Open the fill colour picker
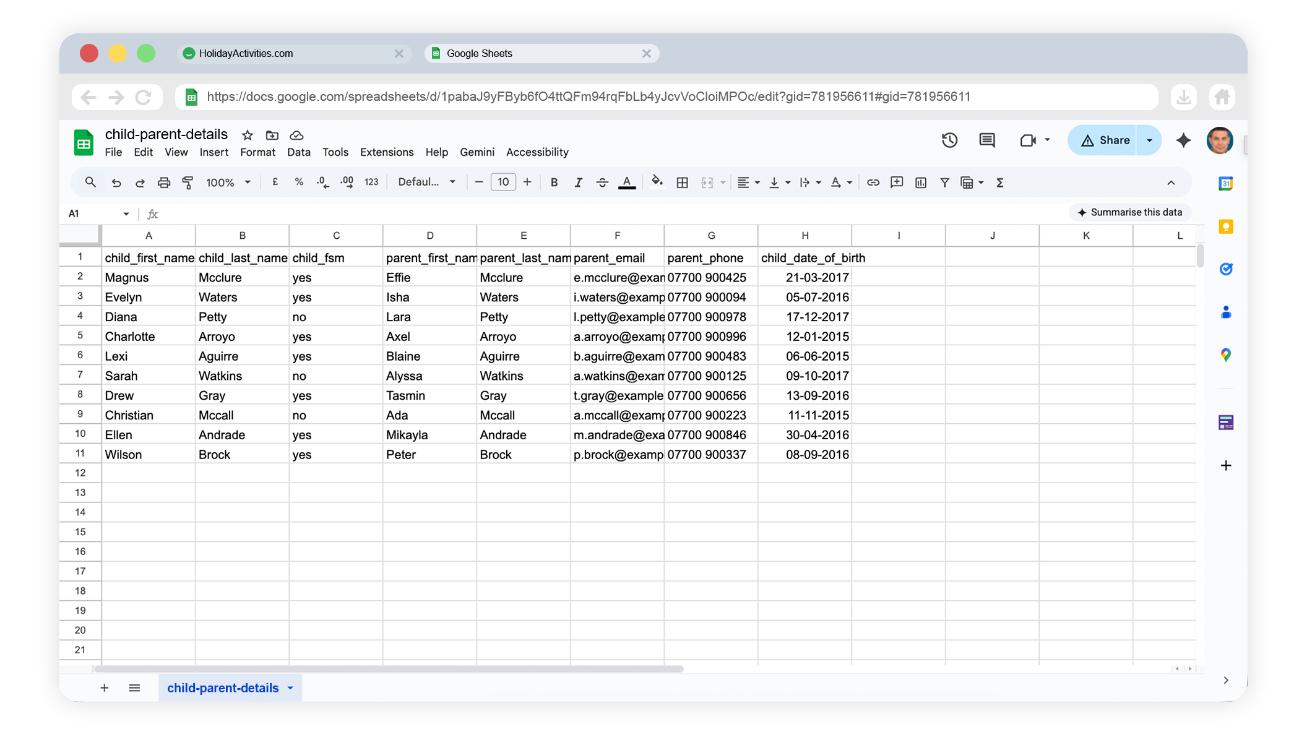 (657, 182)
